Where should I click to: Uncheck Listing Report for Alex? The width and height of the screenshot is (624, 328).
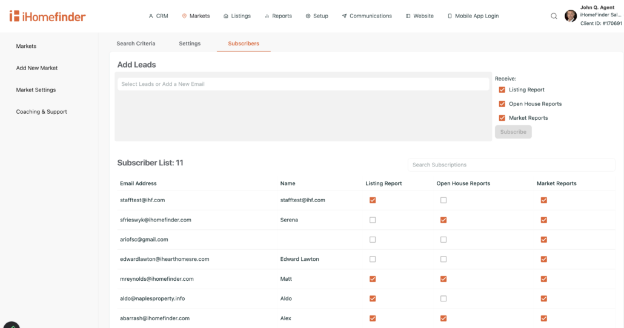pyautogui.click(x=373, y=318)
